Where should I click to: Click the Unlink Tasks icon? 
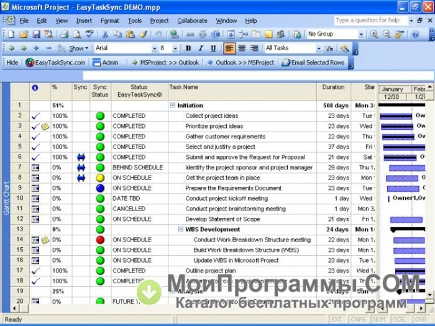tap(203, 34)
